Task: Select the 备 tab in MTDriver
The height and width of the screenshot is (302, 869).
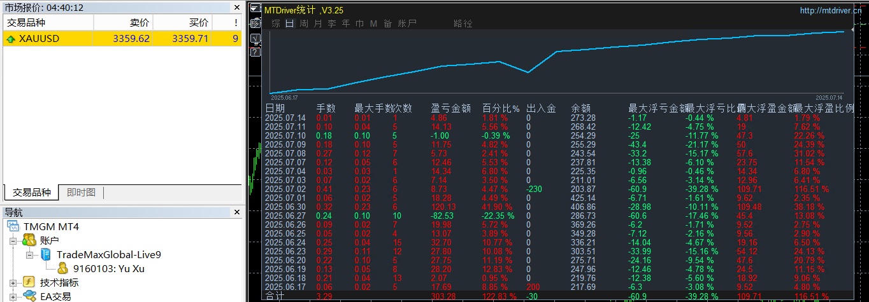Action: [x=388, y=24]
